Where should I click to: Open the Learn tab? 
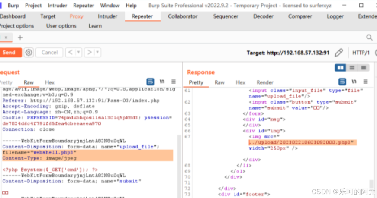pos(95,26)
